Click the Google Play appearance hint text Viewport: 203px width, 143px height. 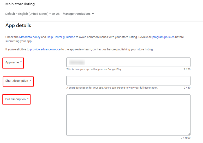[94, 69]
